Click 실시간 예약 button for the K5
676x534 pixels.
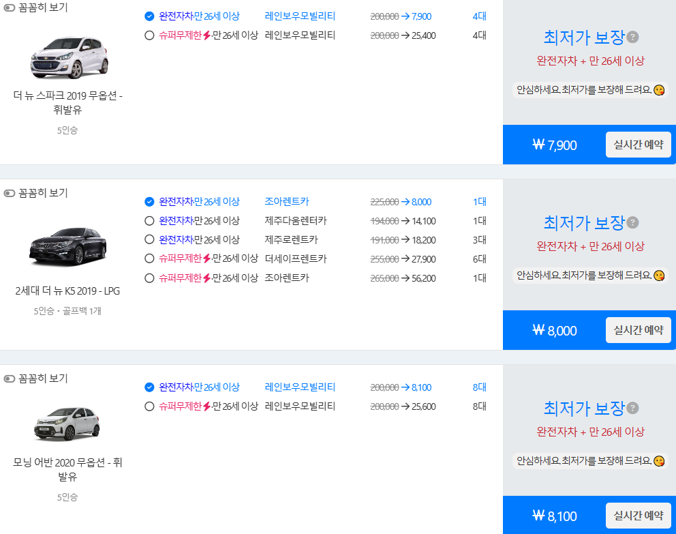click(x=639, y=330)
